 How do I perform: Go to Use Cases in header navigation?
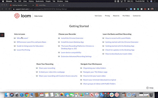[x=98, y=16]
